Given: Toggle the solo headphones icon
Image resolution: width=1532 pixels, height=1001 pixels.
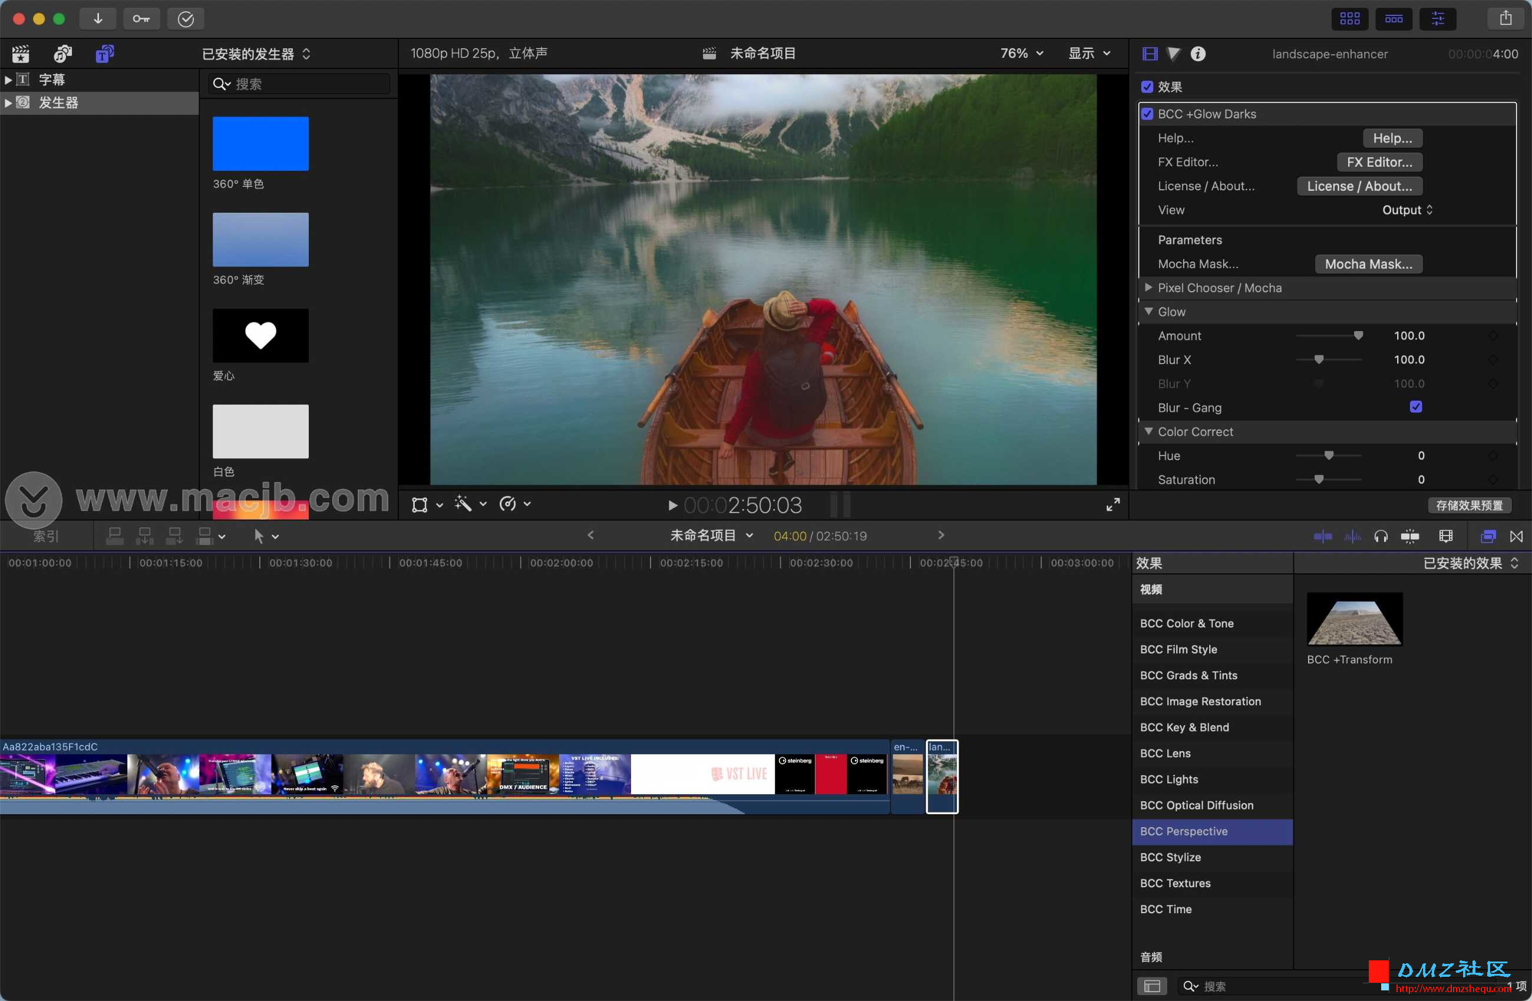Looking at the screenshot, I should tap(1380, 536).
